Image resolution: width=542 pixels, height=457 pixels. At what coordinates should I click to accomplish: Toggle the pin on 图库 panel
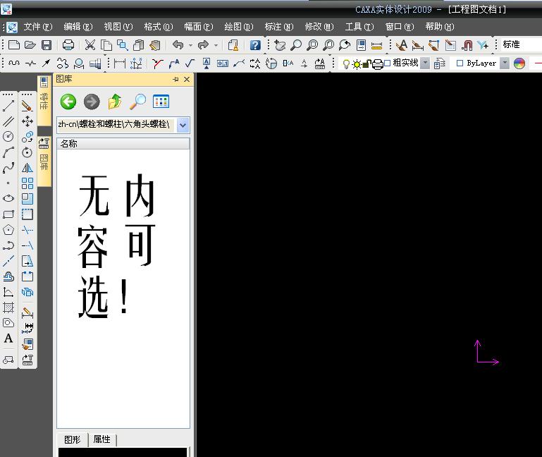point(175,80)
